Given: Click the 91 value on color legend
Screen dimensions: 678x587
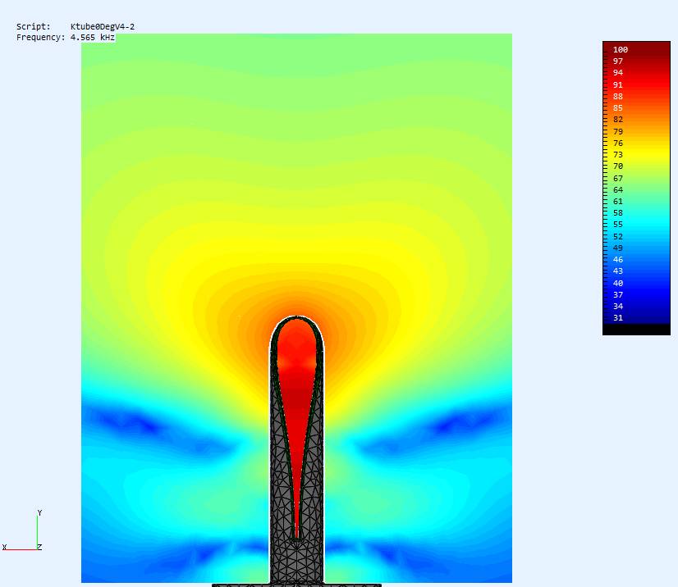Looking at the screenshot, I should [x=618, y=84].
